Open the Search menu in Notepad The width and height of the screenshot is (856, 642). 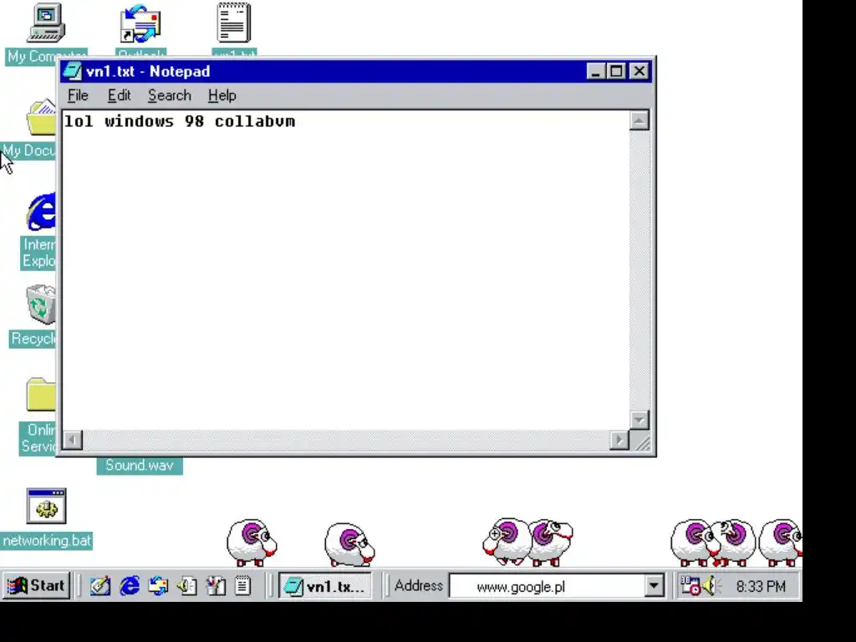click(169, 95)
